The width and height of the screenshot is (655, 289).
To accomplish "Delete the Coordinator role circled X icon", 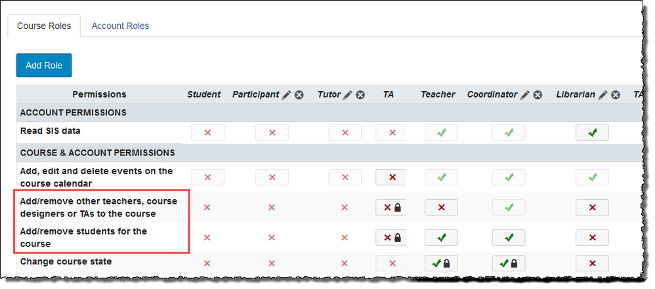I will click(537, 95).
